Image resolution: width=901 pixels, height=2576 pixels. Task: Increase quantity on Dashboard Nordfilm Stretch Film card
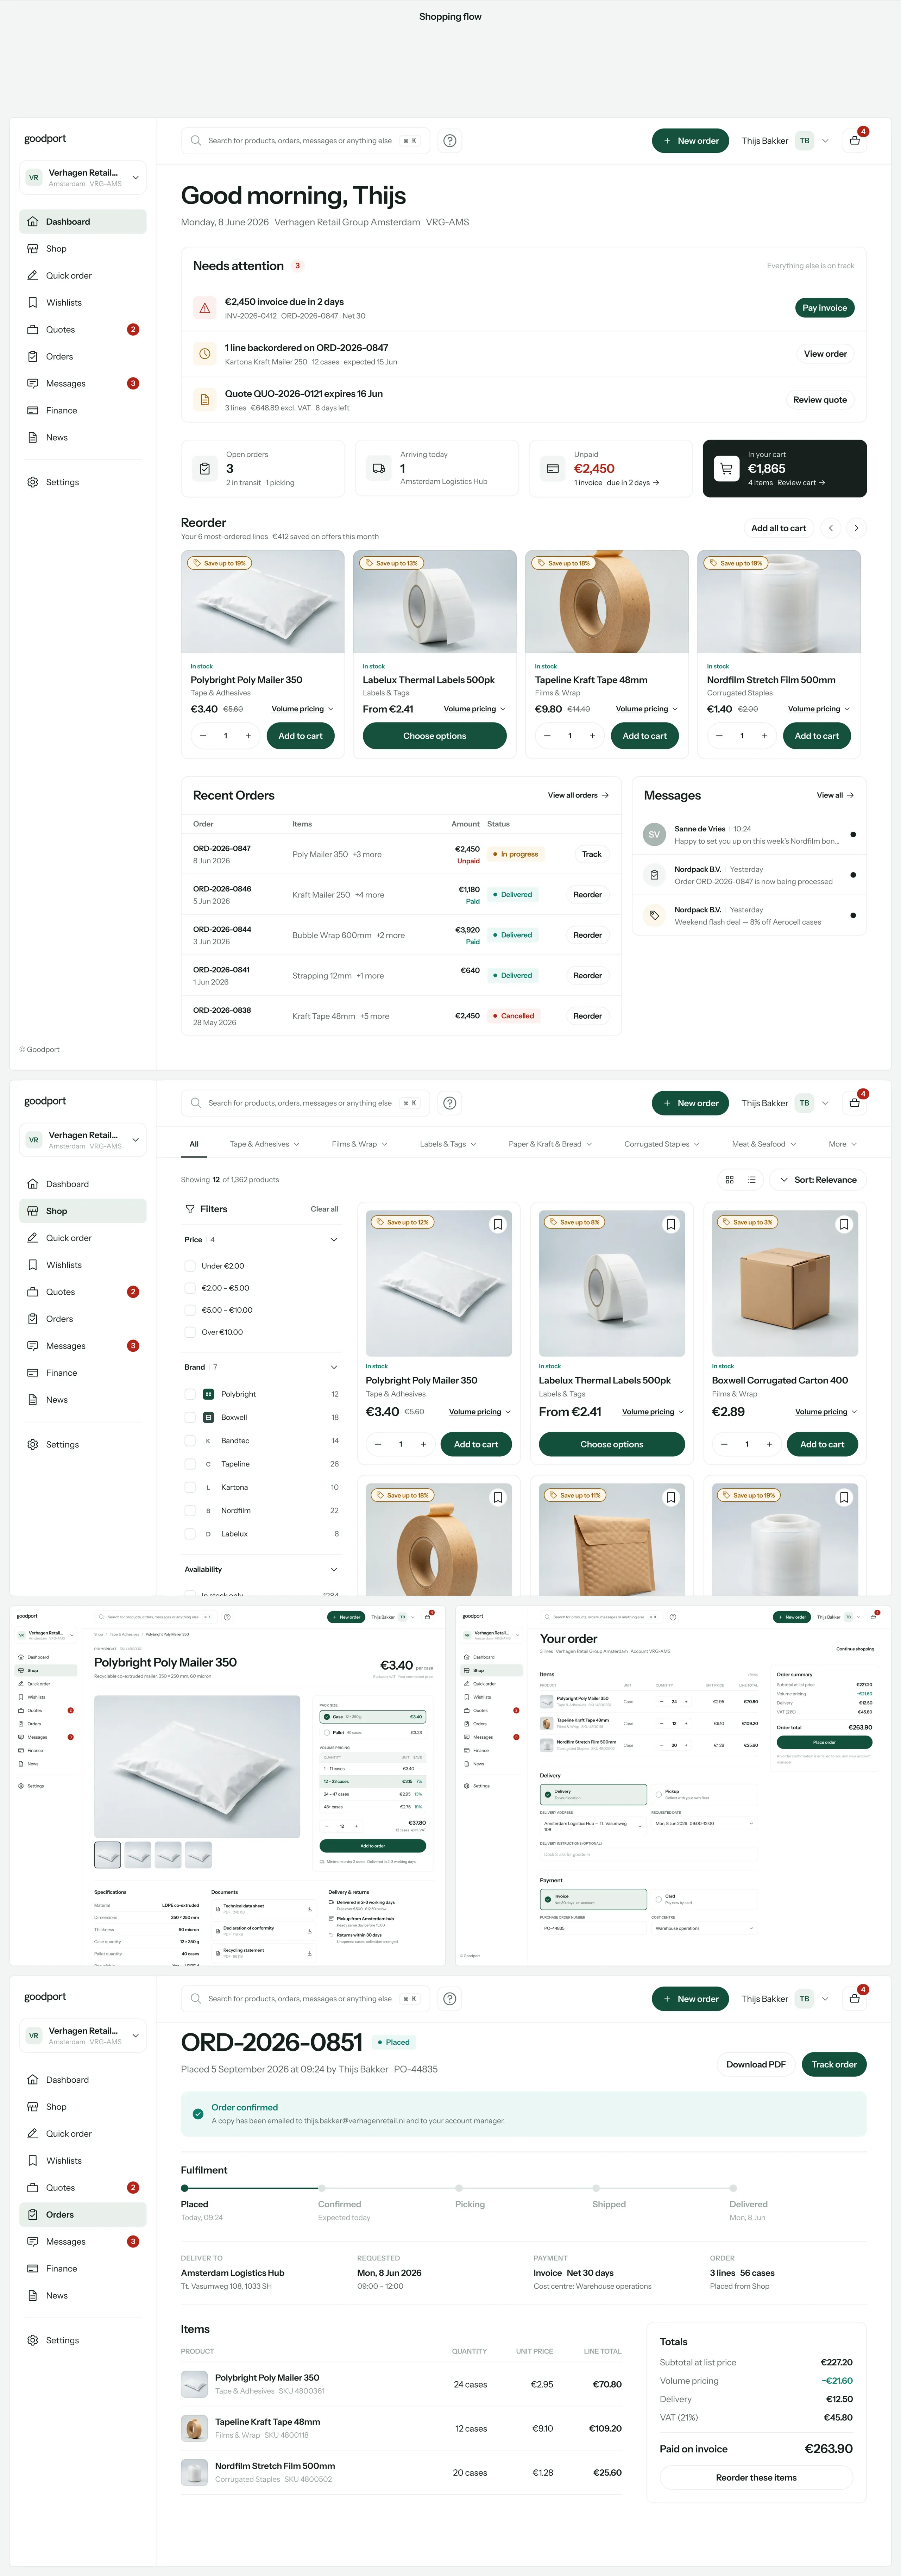[x=765, y=736]
